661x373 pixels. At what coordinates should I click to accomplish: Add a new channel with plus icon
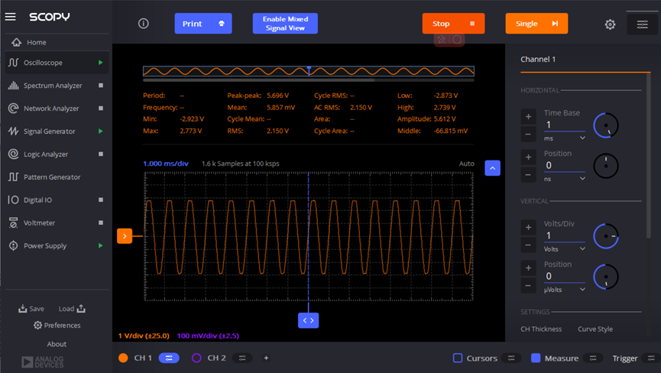pos(266,358)
